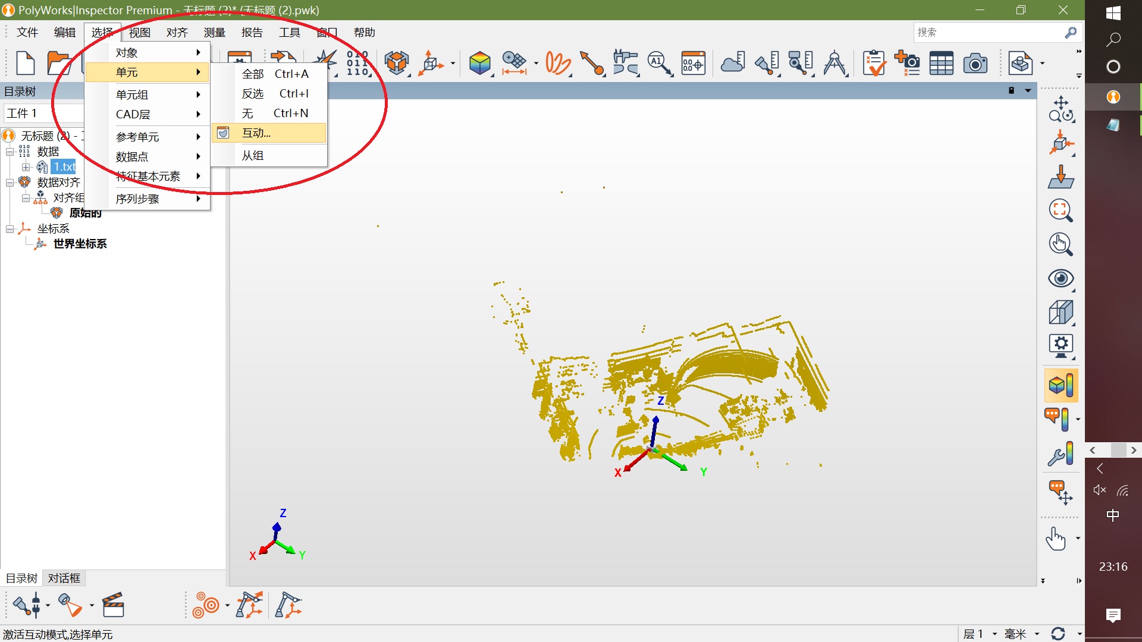Expand the 1.txt data tree node
1142x642 pixels.
click(26, 167)
